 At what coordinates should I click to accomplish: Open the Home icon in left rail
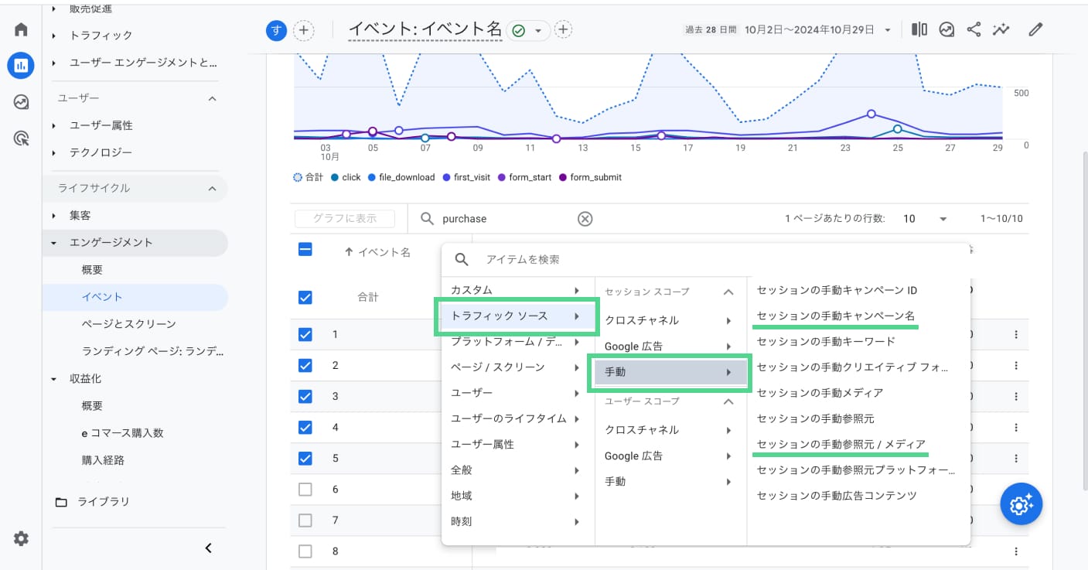(x=21, y=30)
